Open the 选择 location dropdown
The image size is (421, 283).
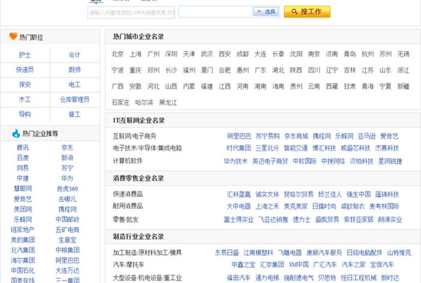(266, 11)
